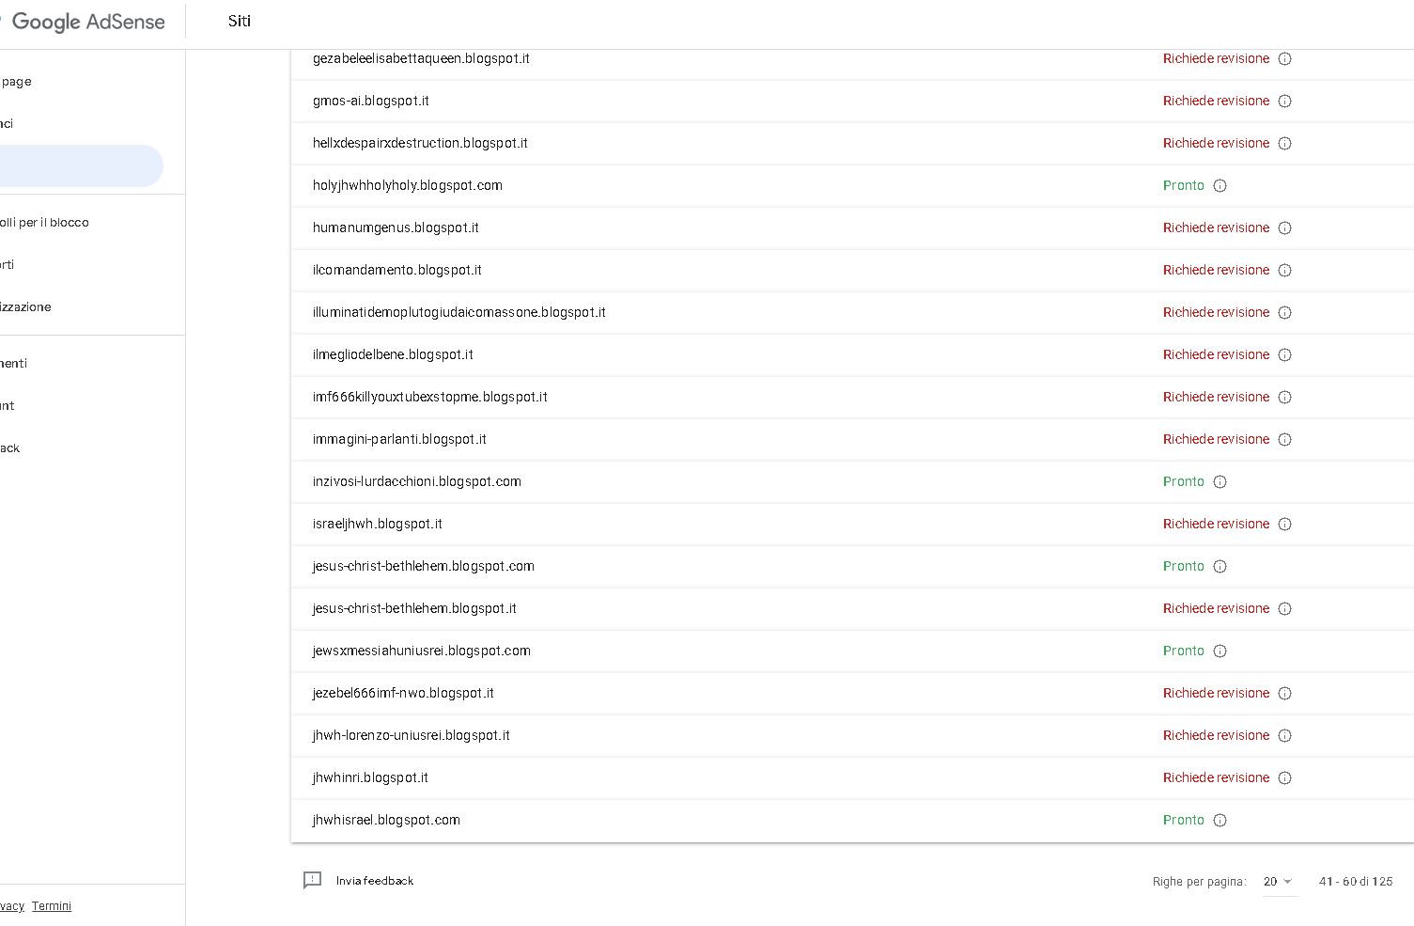Click the Richiede revisione status for immagini-parlanti.blogspot.it

1216,439
